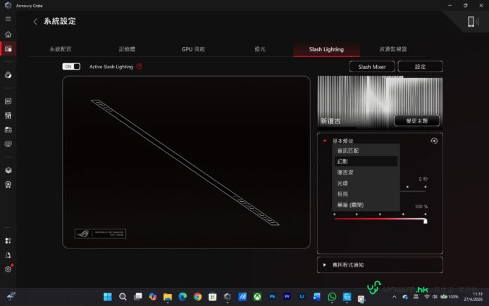Screen dimensions: 489x306
Task: Go to Home in Armoury Crate sidebar
Action: tap(8, 34)
